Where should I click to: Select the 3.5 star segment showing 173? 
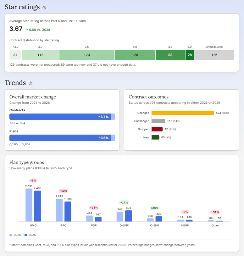tap(87, 55)
